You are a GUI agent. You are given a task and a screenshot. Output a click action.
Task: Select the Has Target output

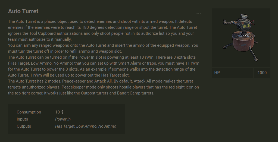pos(65,126)
